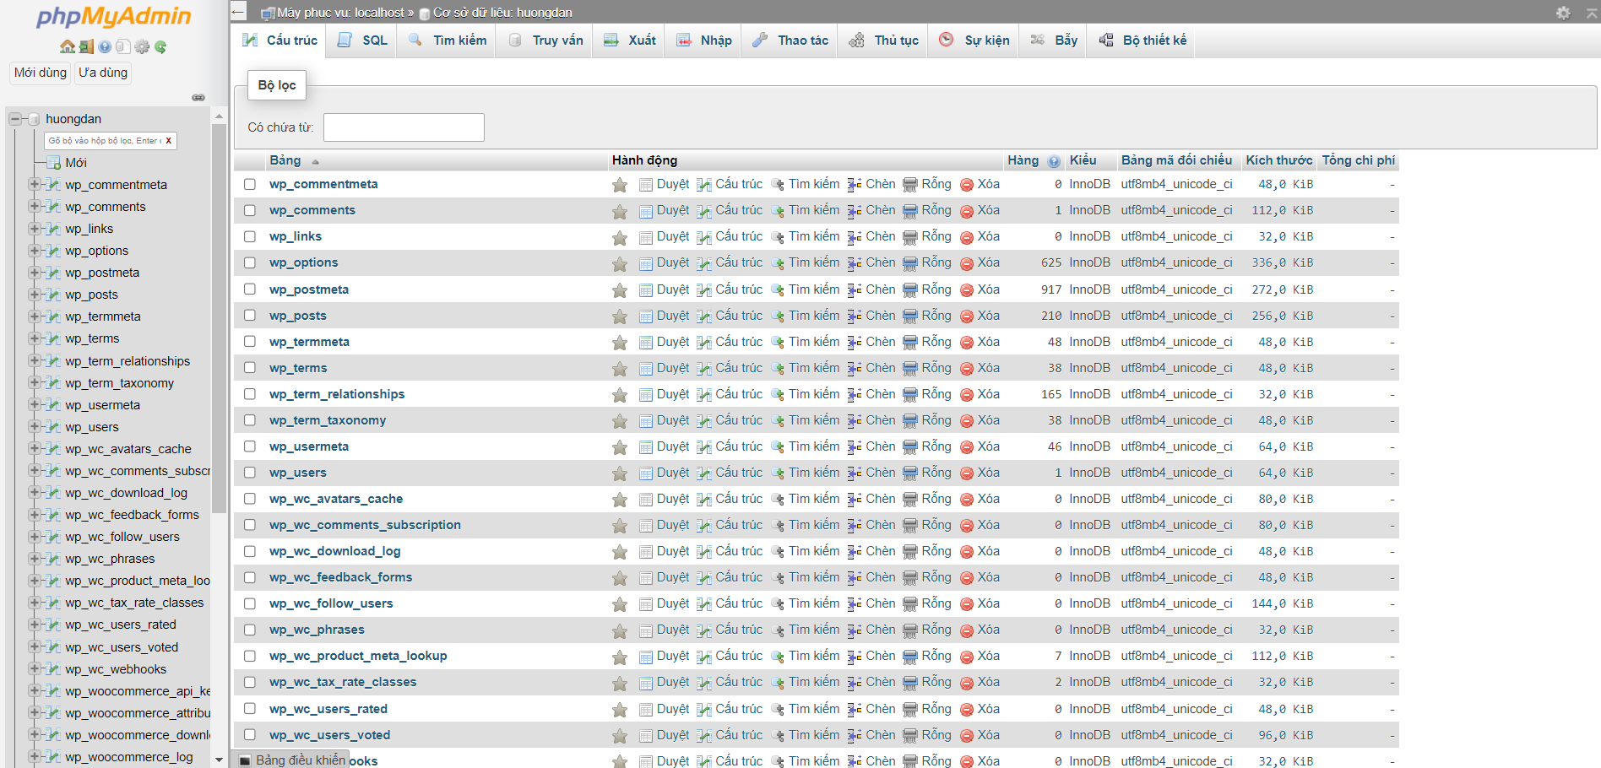
Task: Click the log out door icon
Action: click(86, 46)
